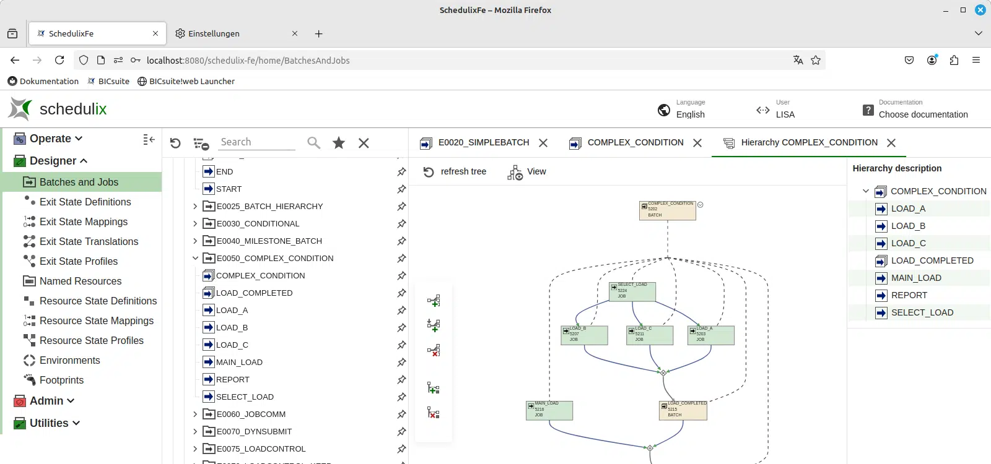This screenshot has height=464, width=991.
Task: Collapse the E0050_COMPLEX_CONDITION folder
Action: [195, 259]
